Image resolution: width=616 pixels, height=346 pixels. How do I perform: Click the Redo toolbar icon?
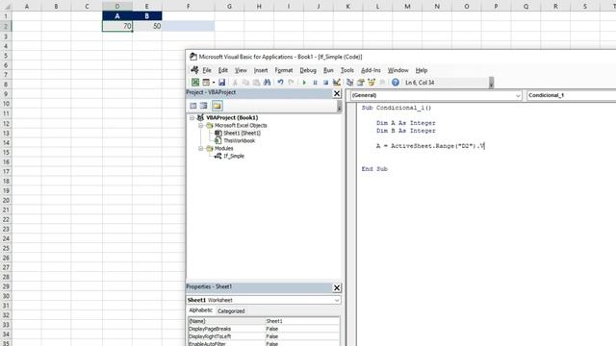click(291, 83)
